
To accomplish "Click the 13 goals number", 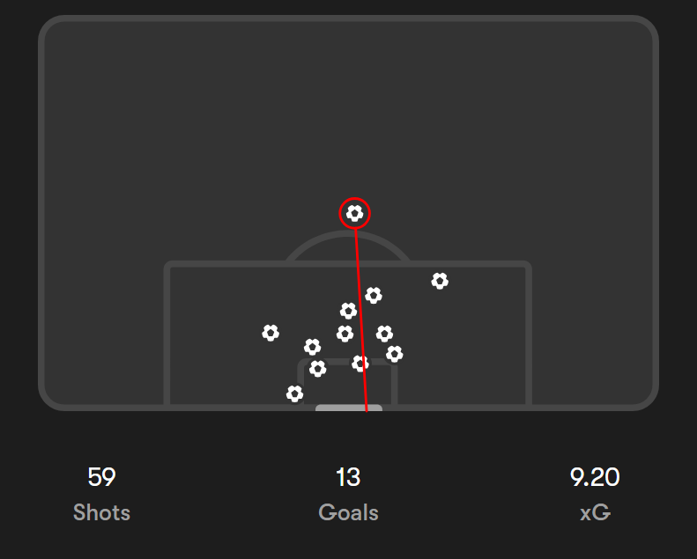I will [348, 478].
